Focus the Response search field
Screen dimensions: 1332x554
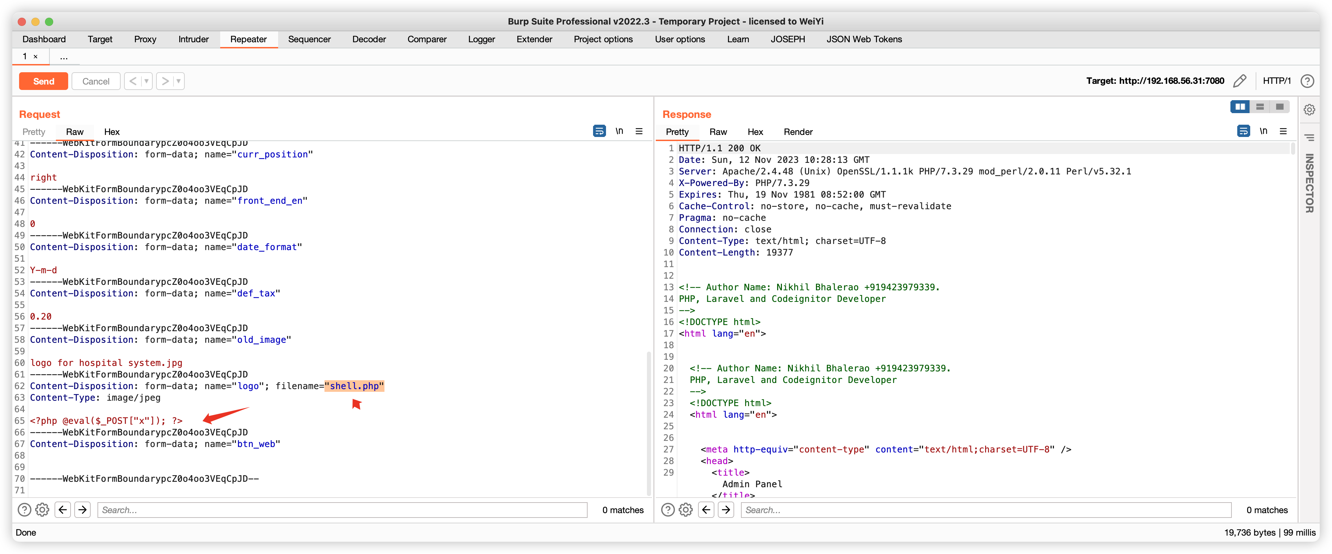tap(986, 510)
